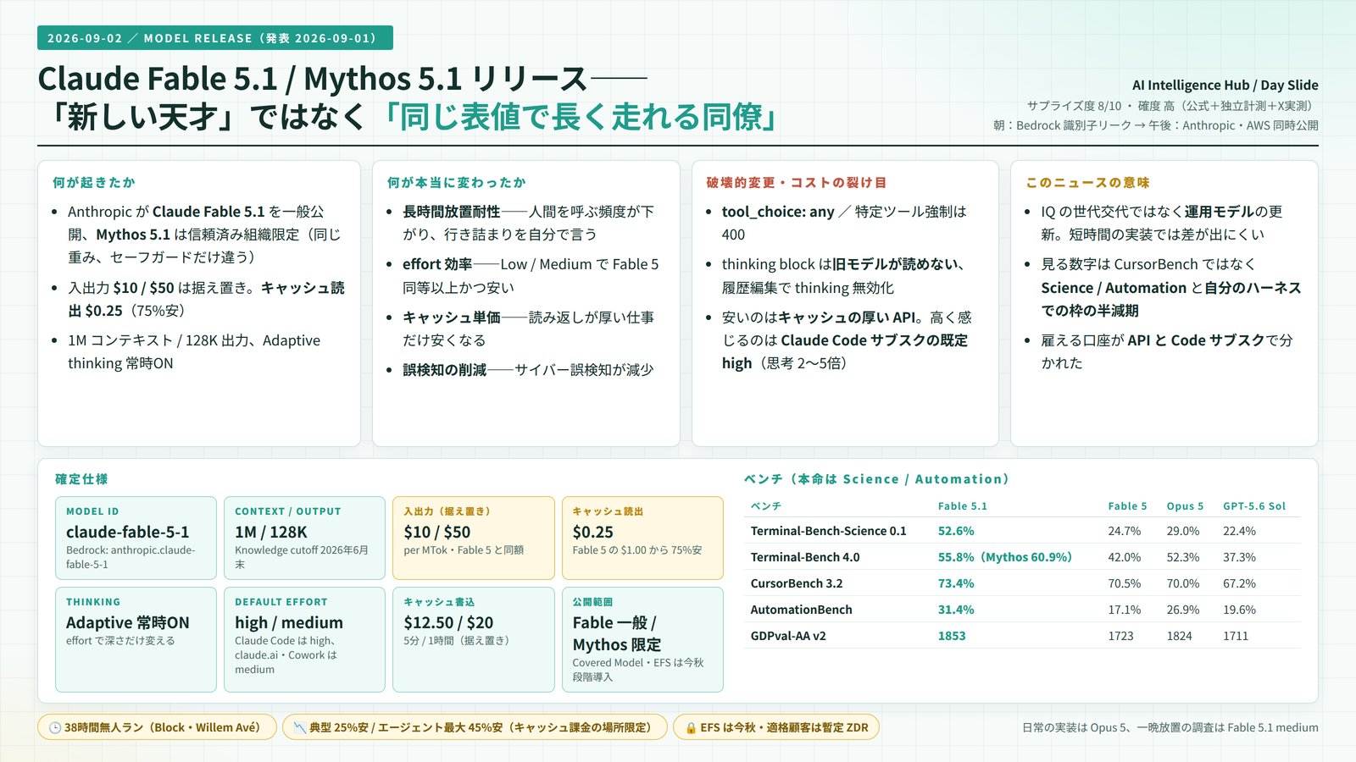Click the 26.9% table value
Screen dimensions: 1356x762
[x=1183, y=610]
